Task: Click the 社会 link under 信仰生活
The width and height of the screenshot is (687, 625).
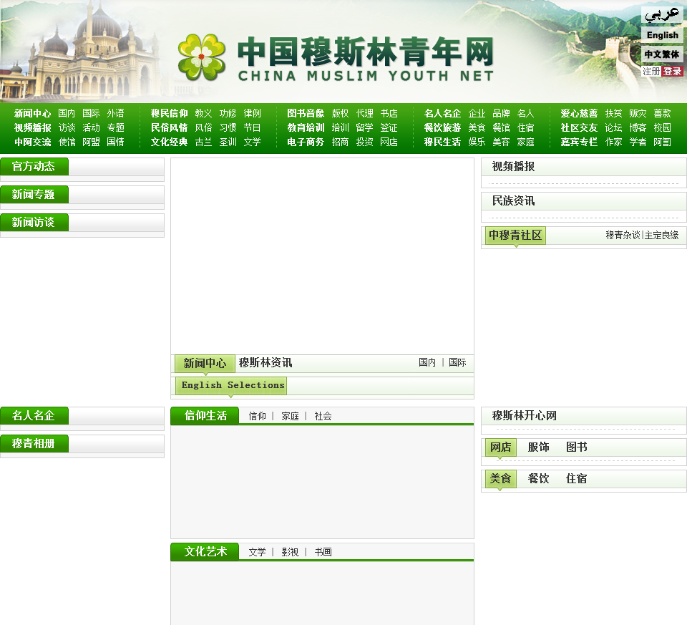Action: point(323,417)
